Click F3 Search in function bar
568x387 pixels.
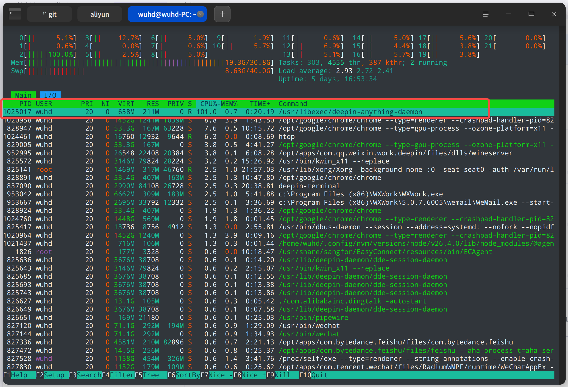tap(85, 375)
